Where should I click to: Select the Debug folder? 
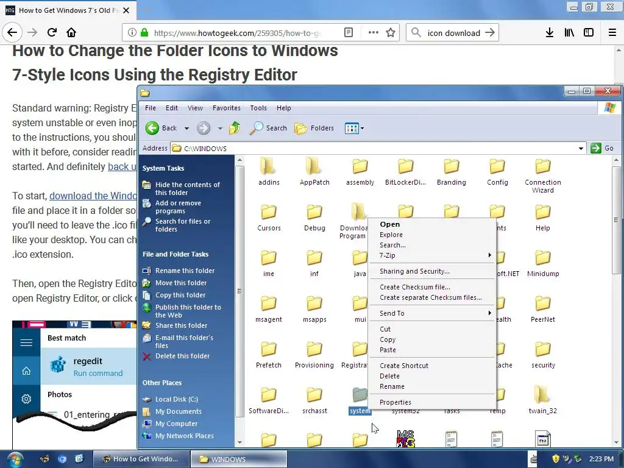point(314,218)
